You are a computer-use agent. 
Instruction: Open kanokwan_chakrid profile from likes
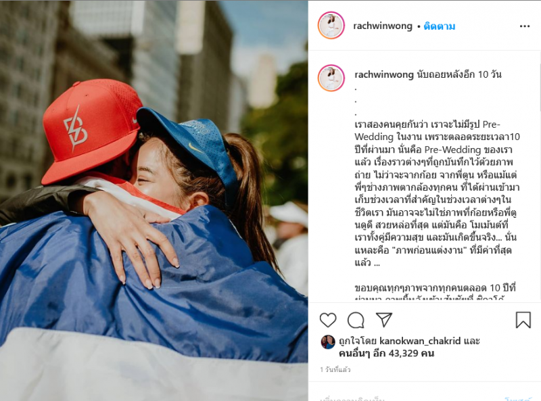tap(420, 341)
